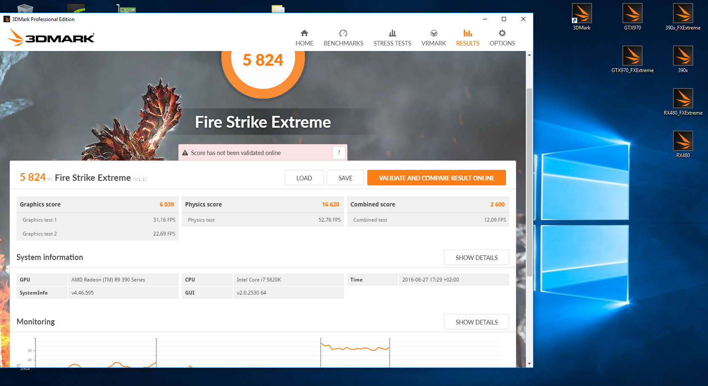Click the "52.76 FPS" physics test value

tap(329, 220)
